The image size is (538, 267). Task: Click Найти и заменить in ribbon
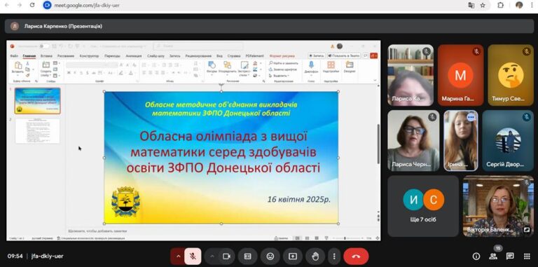(284, 63)
